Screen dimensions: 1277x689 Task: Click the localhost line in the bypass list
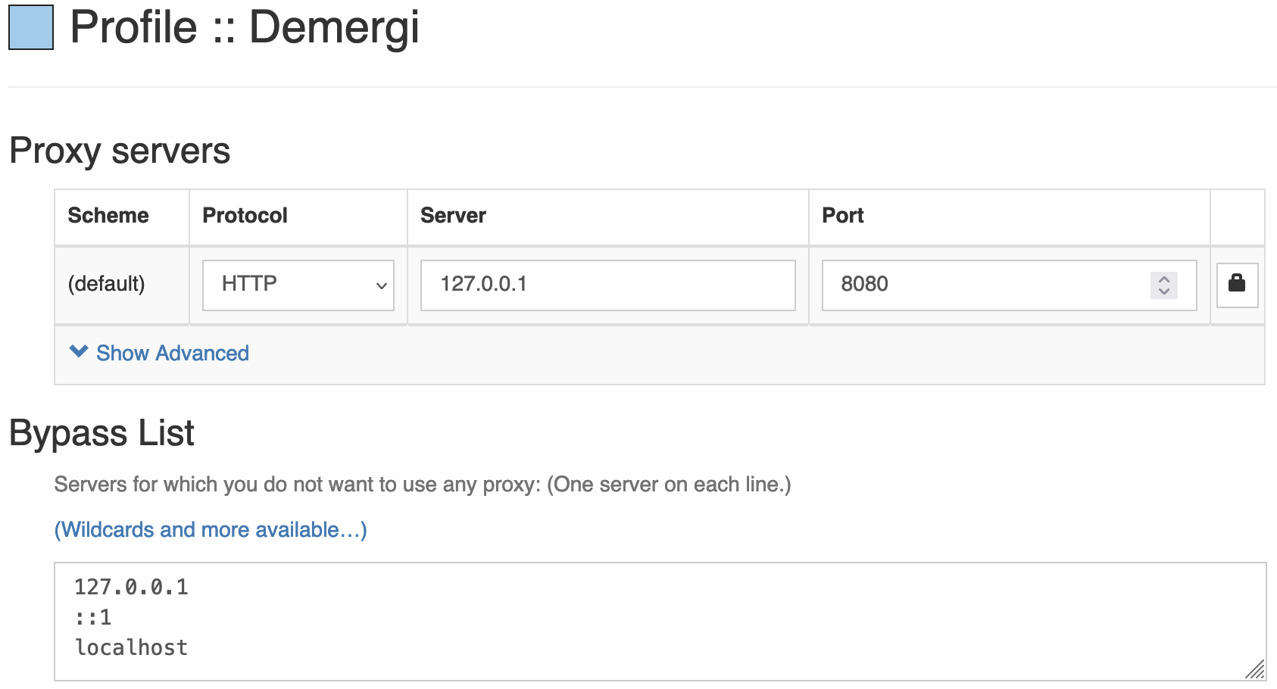pos(132,647)
